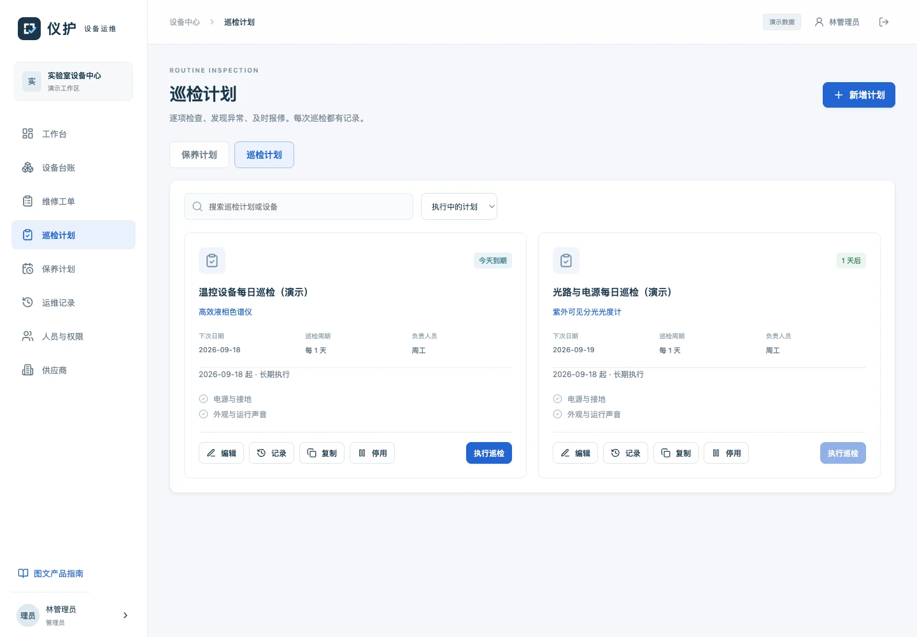
Task: Click the 设备中心 breadcrumb
Action: pyautogui.click(x=185, y=22)
